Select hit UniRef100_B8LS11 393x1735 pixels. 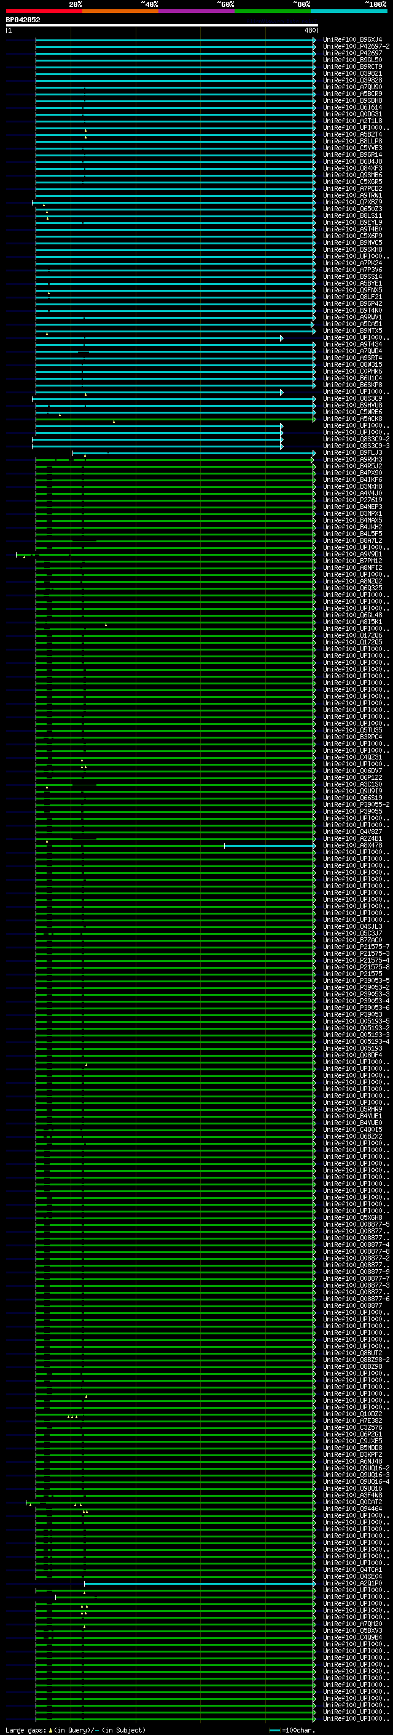[x=352, y=215]
